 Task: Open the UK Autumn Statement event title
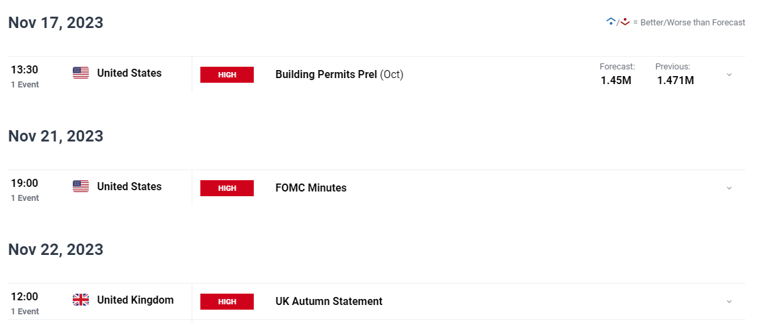[329, 301]
